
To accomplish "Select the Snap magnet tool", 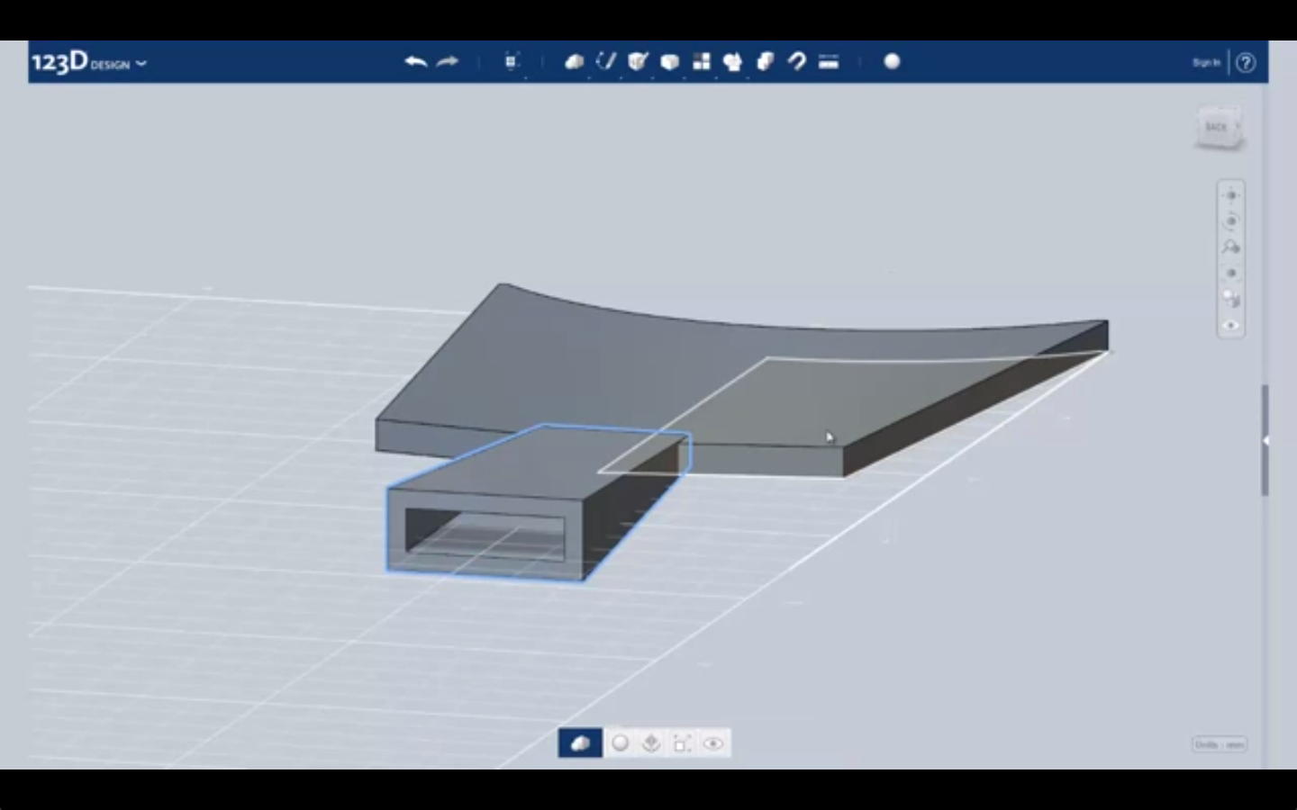I will [796, 61].
